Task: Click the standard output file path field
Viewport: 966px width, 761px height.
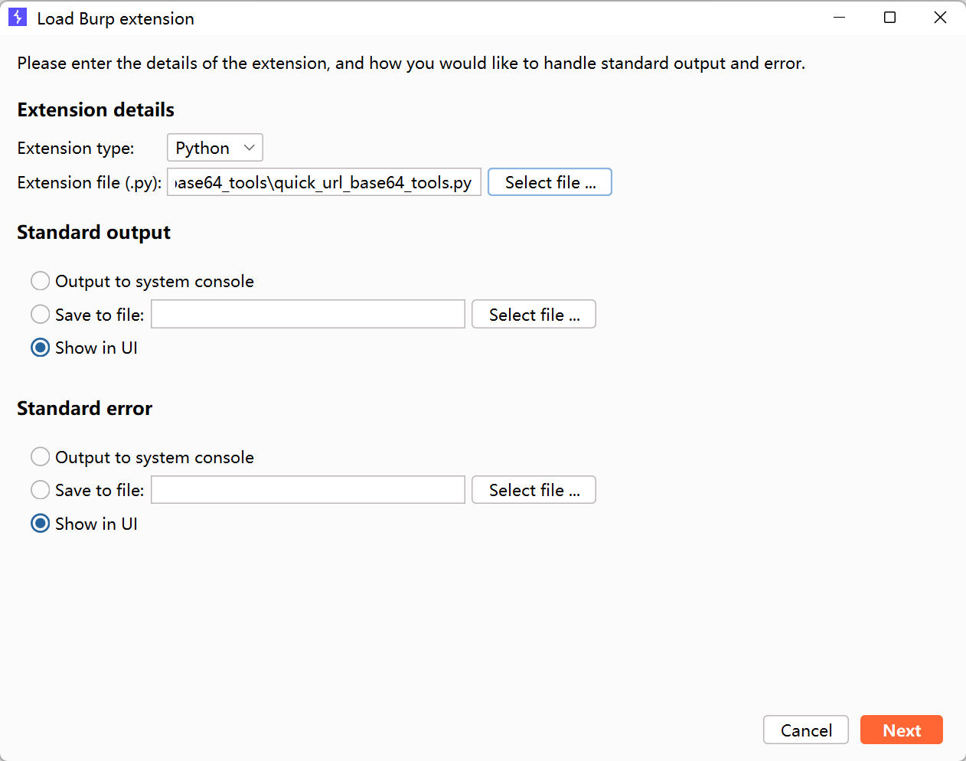Action: [x=308, y=314]
